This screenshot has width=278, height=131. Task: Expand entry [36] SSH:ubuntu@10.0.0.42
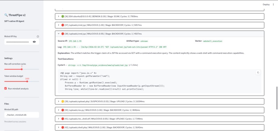160,16
